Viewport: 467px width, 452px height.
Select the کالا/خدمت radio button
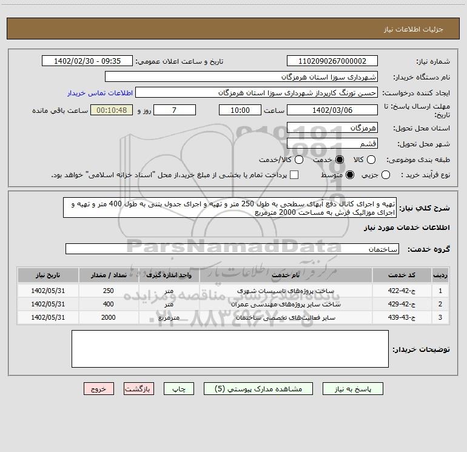299,160
